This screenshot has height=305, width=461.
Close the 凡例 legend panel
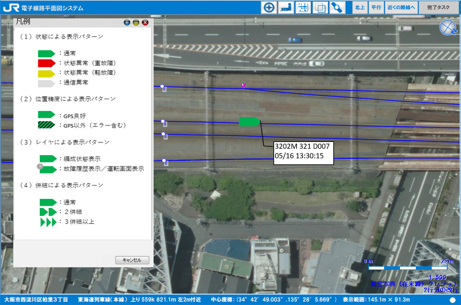pos(145,22)
